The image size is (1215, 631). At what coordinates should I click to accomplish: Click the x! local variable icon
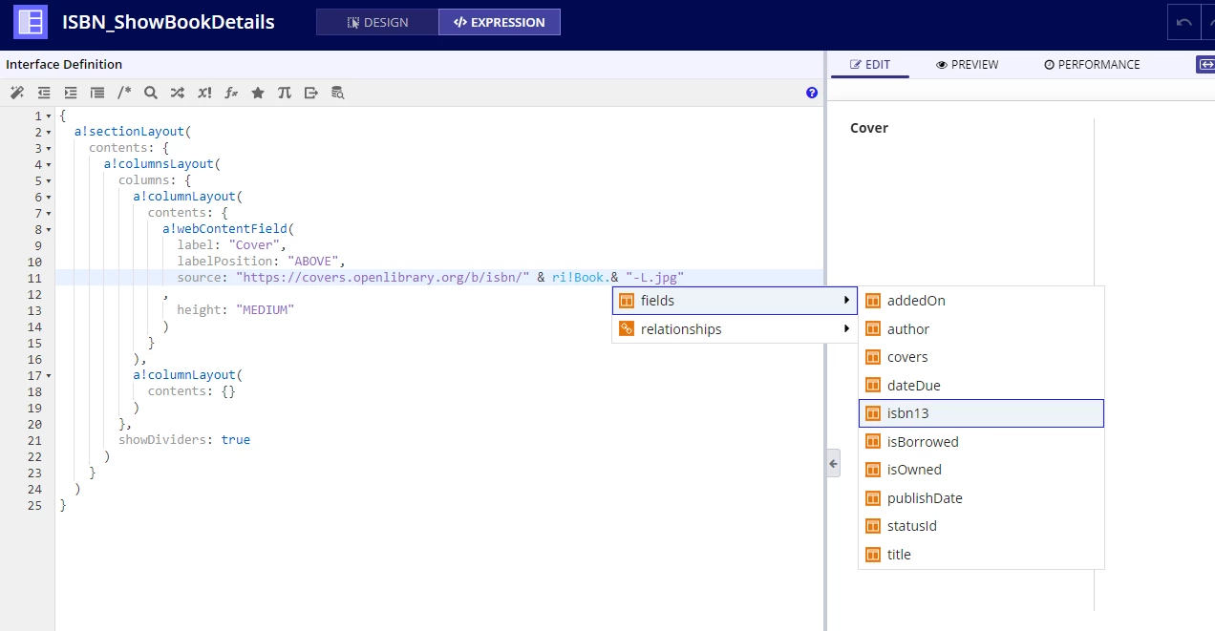204,93
